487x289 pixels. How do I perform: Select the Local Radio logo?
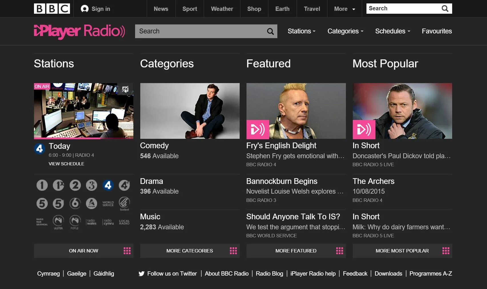pyautogui.click(x=124, y=222)
